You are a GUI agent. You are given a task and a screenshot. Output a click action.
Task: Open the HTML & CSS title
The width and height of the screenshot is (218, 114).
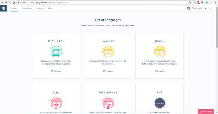pos(56,41)
